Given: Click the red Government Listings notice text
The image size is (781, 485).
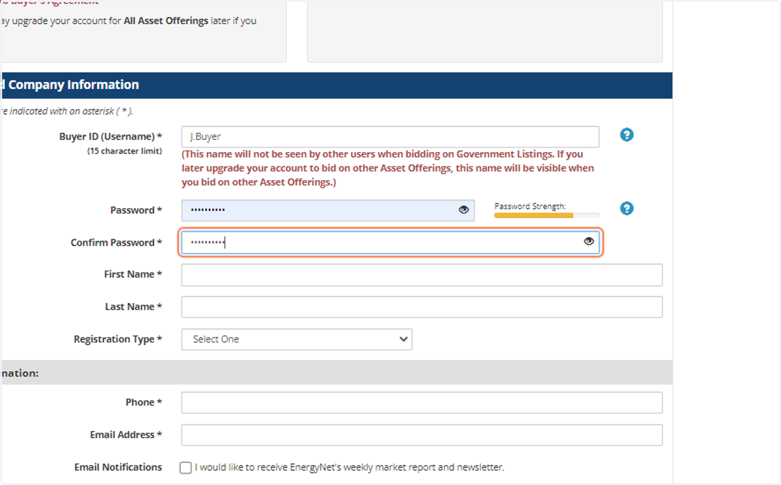Looking at the screenshot, I should click(388, 168).
